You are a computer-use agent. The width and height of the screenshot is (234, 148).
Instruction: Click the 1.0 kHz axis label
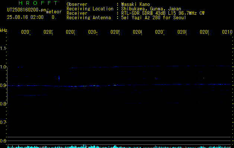point(3,67)
